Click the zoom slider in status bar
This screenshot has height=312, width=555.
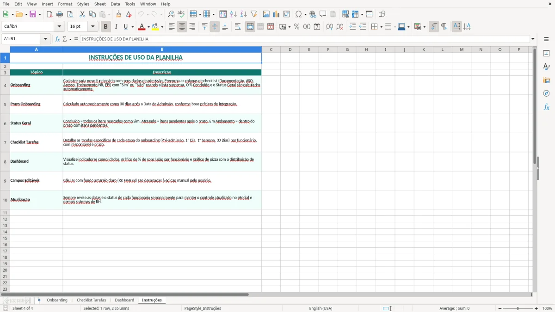(518, 308)
